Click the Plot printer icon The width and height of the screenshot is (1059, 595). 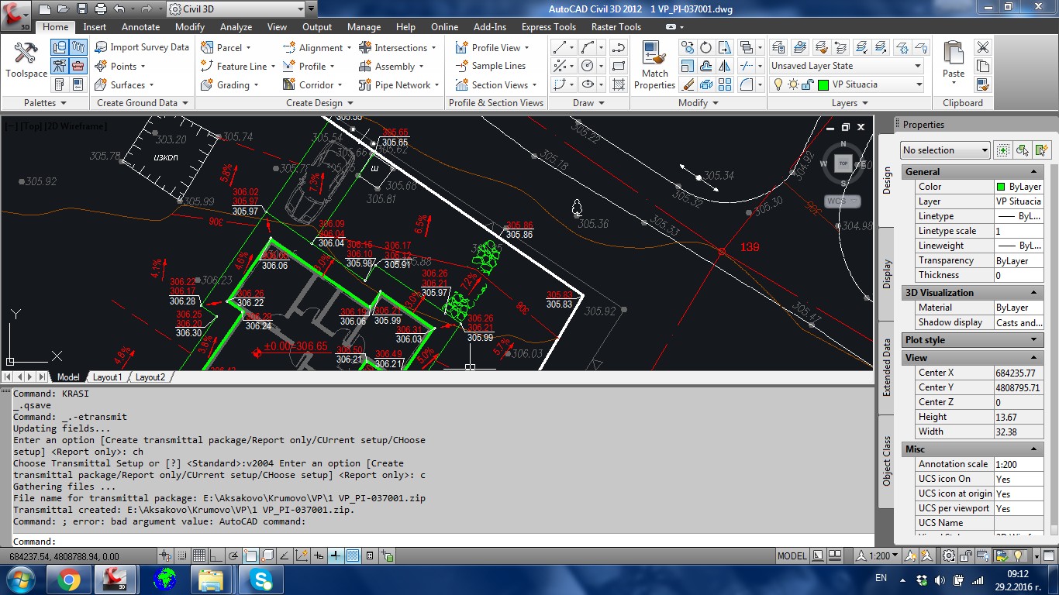[100, 9]
